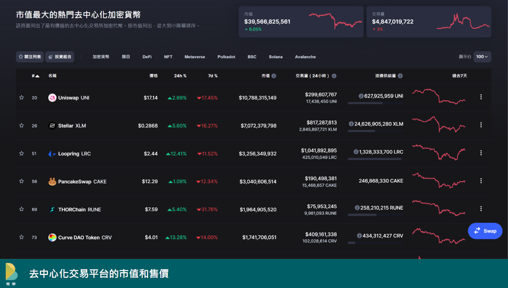508x288 pixels.
Task: Open the 關注列表 watchlist button
Action: coord(30,57)
